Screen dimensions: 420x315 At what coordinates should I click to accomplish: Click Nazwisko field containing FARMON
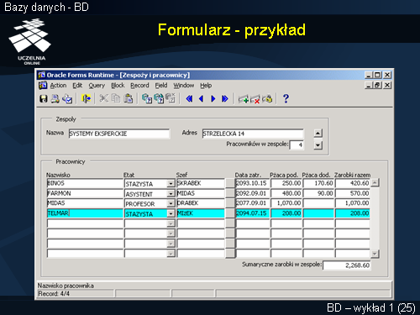85,193
